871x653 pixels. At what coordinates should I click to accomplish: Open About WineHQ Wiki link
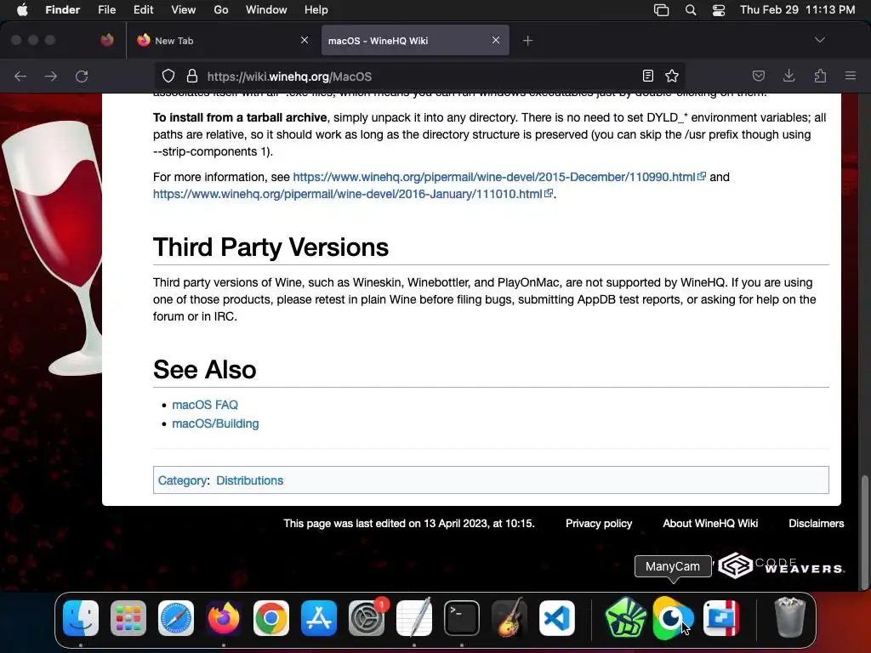click(710, 523)
